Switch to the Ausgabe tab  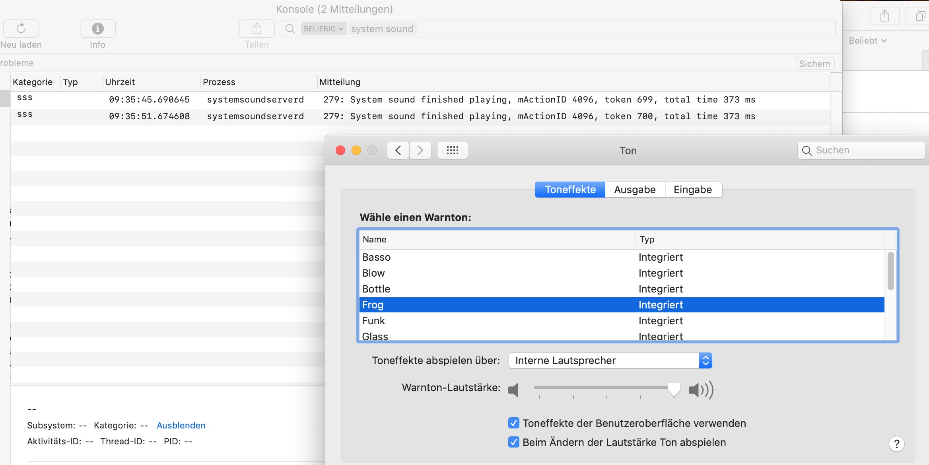[x=635, y=190]
